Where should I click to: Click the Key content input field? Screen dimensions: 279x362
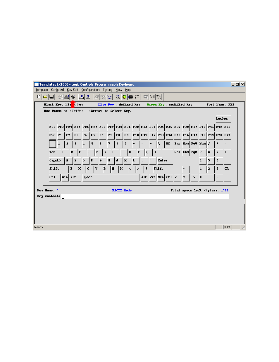(x=145, y=196)
